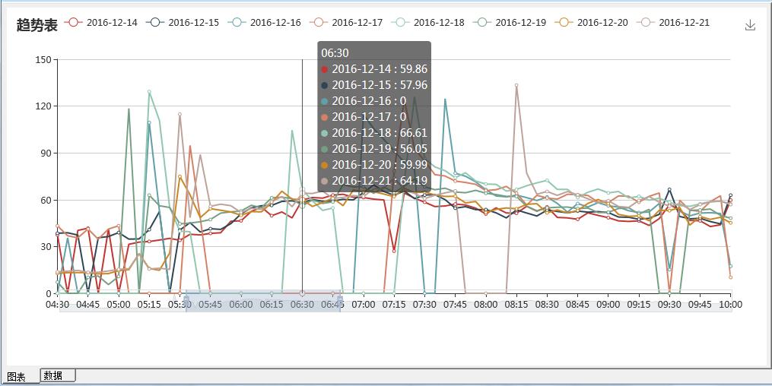Download the chart as an image
This screenshot has height=386, width=772.
tap(750, 25)
